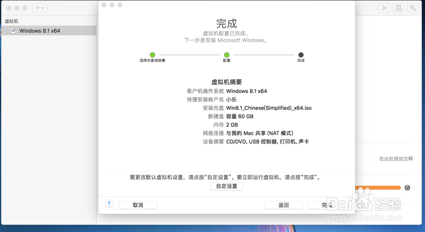This screenshot has height=232, width=425.
Task: Start the virtual machine with play icon
Action: pyautogui.click(x=384, y=8)
